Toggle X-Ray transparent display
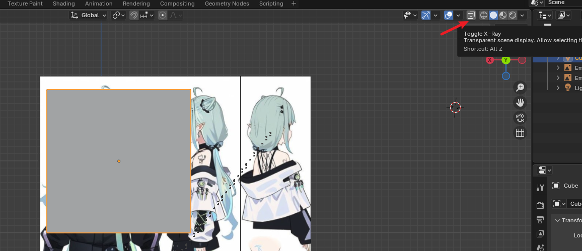 [471, 15]
